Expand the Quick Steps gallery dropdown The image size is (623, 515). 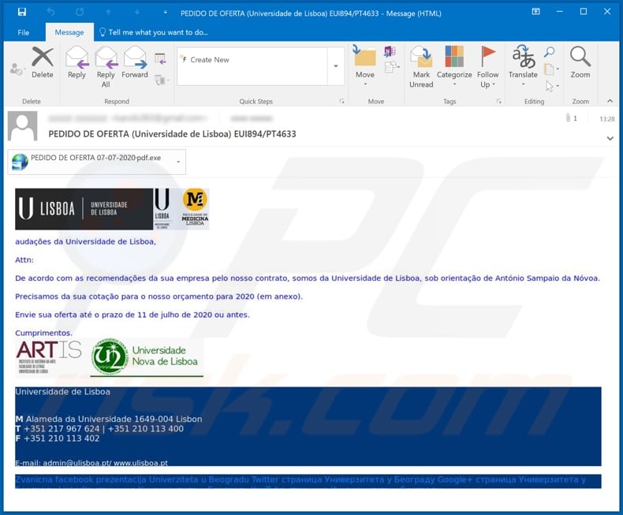tap(336, 66)
